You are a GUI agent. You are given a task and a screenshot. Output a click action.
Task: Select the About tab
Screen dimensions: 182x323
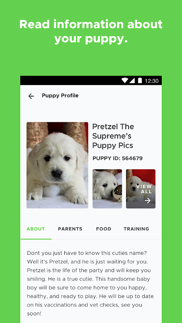pos(36,229)
